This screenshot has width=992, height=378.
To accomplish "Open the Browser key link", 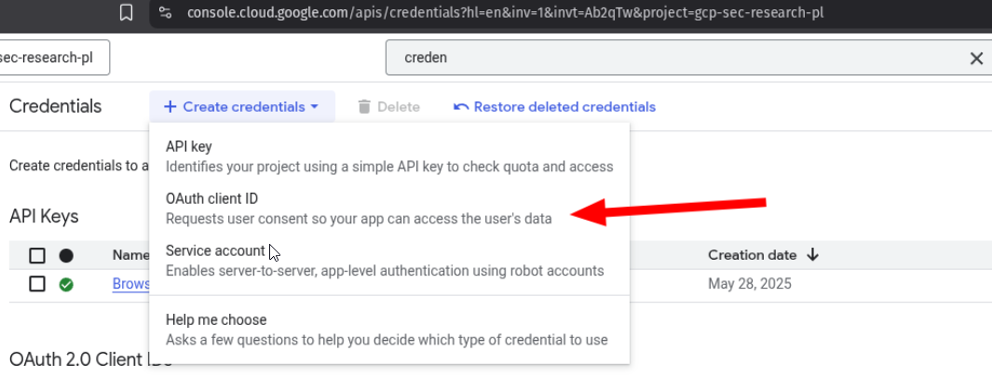I will click(x=131, y=284).
